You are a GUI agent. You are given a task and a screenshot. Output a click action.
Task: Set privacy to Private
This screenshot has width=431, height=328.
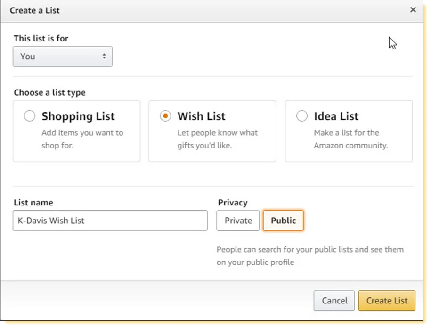pyautogui.click(x=238, y=221)
